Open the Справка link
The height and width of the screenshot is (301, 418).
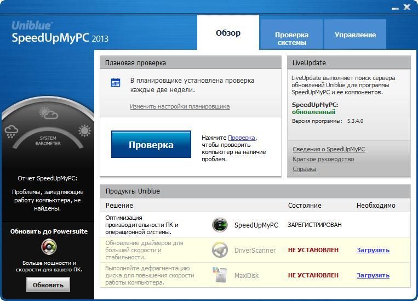[x=305, y=169]
